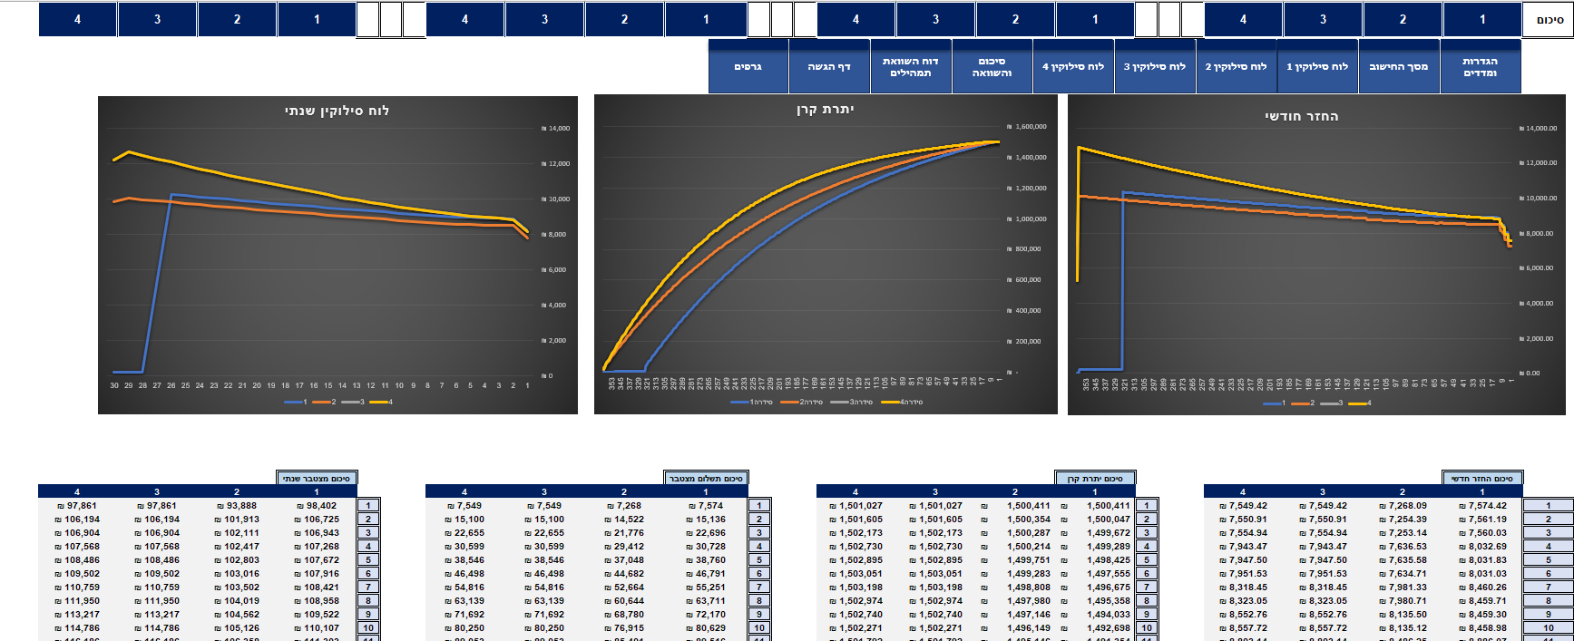Open the דף הגשה page
1574x641 pixels.
829,67
